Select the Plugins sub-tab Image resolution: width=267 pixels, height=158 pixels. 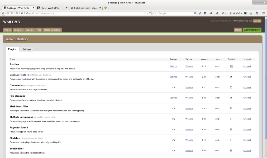click(x=12, y=49)
